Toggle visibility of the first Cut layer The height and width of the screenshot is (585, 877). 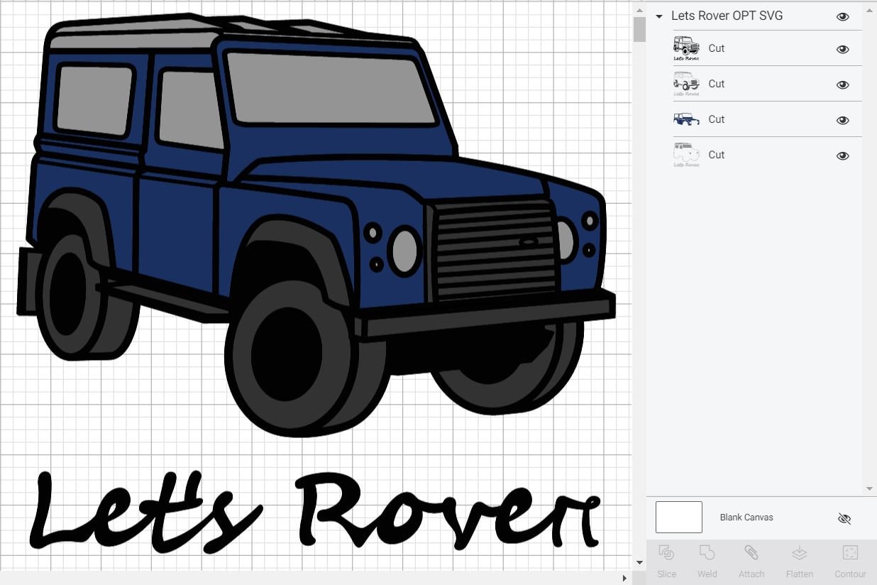coord(842,48)
